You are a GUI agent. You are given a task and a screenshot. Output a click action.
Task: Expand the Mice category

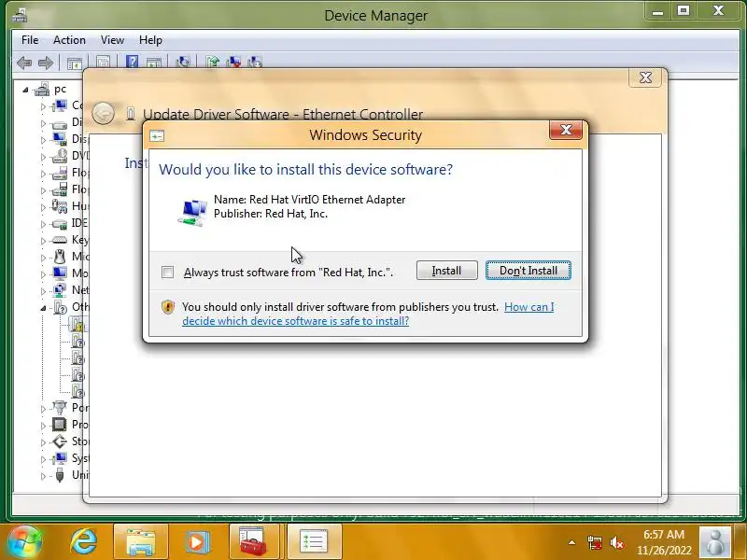tap(43, 258)
